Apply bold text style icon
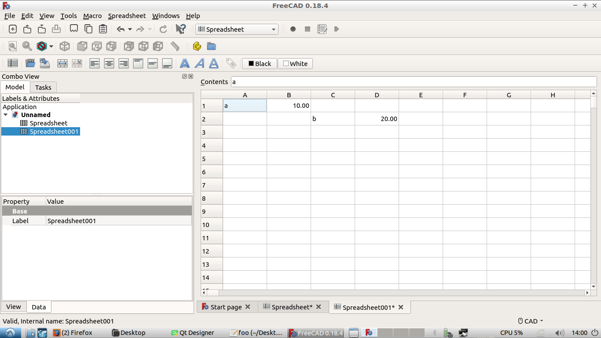Viewport: 601px width, 338px height. tap(185, 63)
